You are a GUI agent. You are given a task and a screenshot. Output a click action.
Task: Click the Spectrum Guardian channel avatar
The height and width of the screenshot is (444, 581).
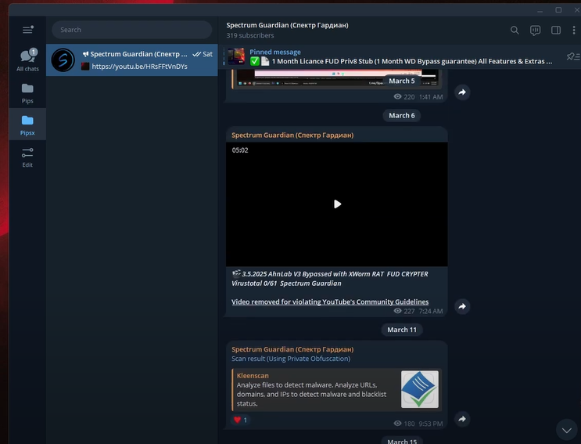(x=63, y=60)
